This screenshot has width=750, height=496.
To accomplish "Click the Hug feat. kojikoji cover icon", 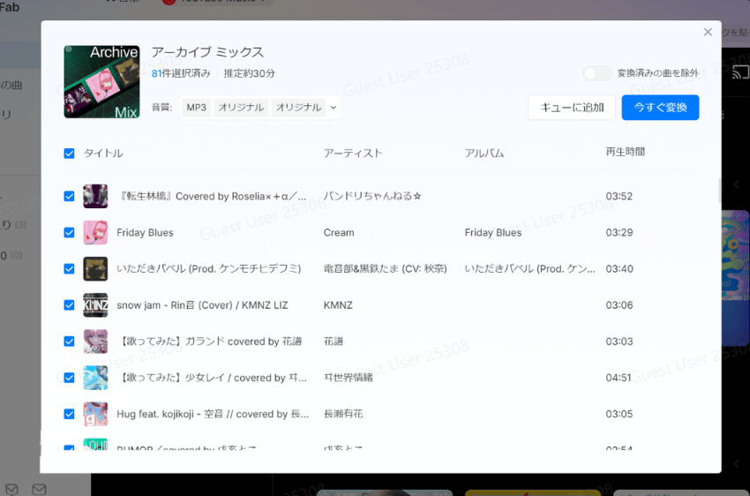I will pos(95,414).
